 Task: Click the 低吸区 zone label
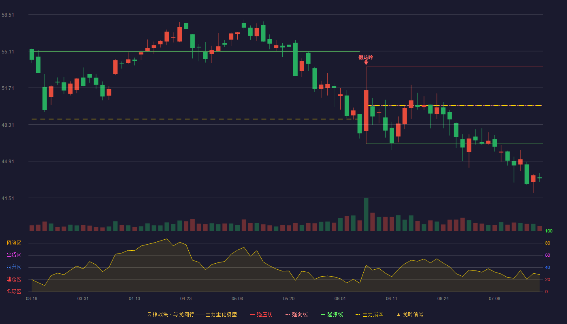14,292
